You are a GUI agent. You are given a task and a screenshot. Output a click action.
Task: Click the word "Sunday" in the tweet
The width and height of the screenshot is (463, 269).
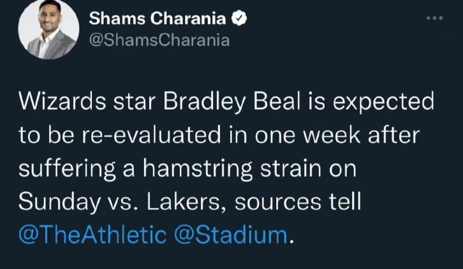pos(55,202)
